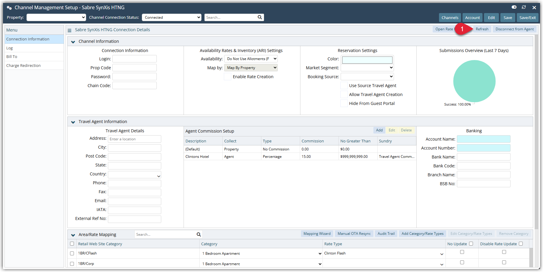
Task: Click the Account button
Action: point(472,18)
